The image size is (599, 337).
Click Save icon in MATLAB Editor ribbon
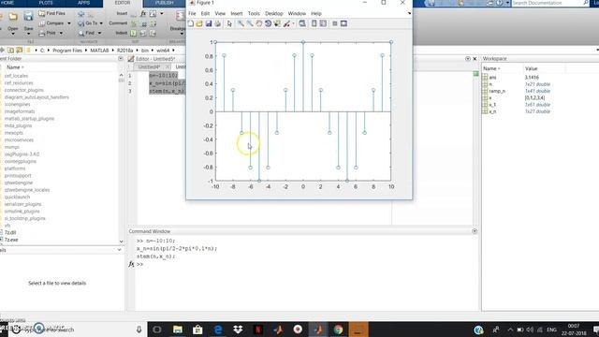click(28, 16)
